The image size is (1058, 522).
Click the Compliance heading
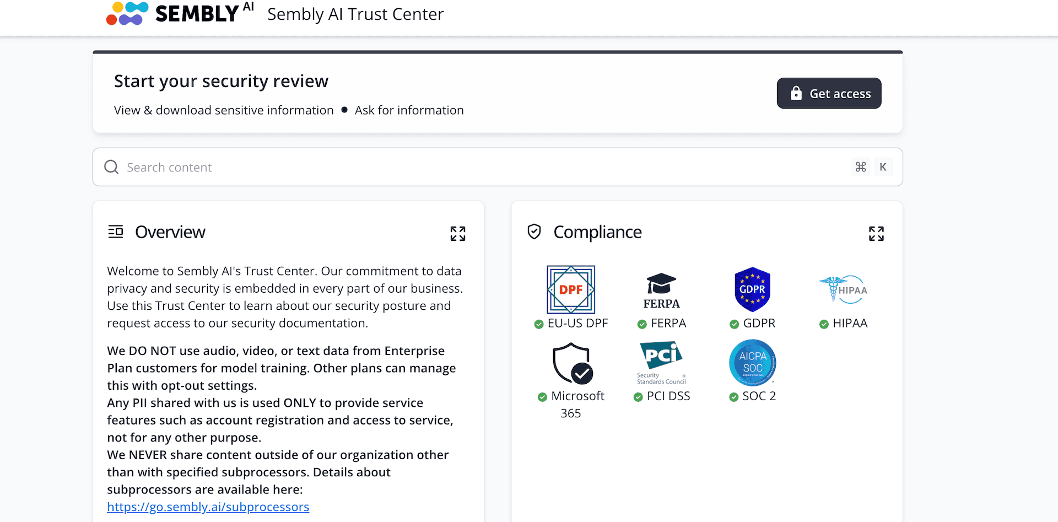[597, 232]
